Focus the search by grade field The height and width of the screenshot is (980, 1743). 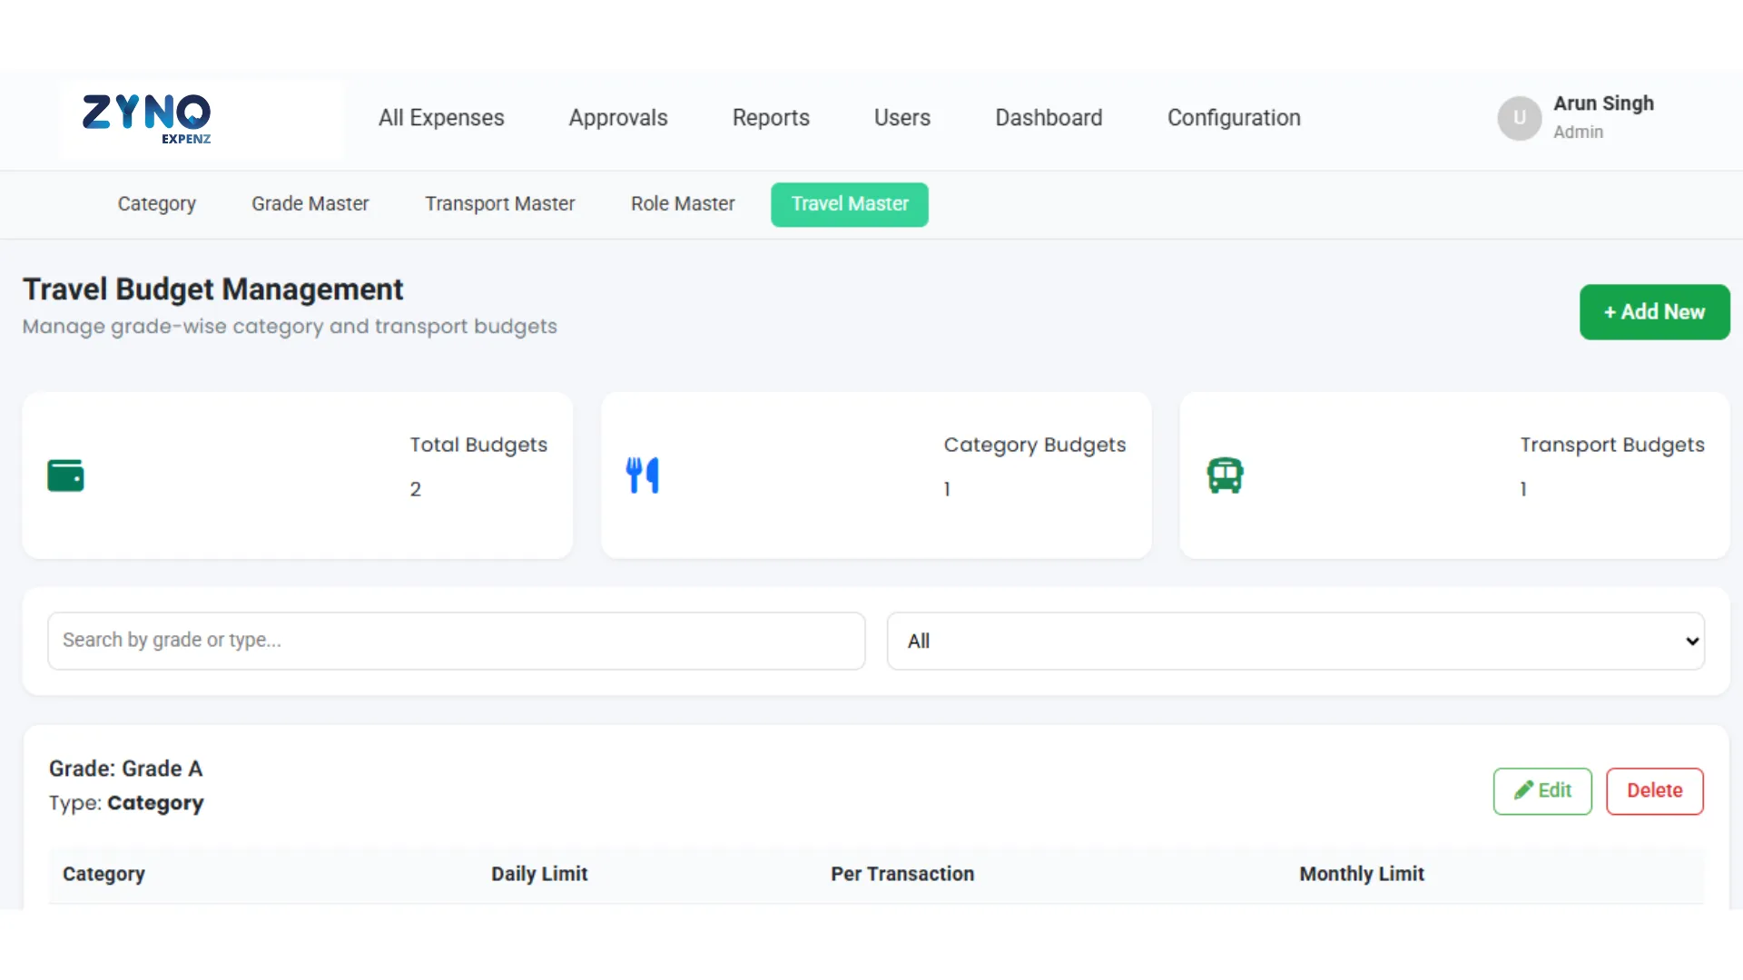coord(456,641)
